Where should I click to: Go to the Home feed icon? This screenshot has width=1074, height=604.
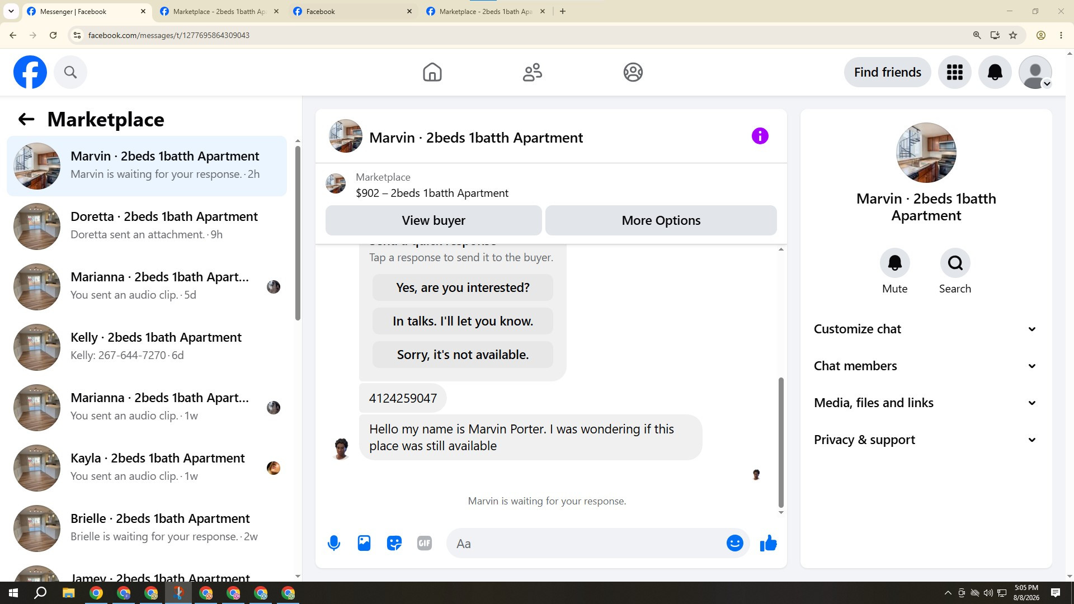432,72
